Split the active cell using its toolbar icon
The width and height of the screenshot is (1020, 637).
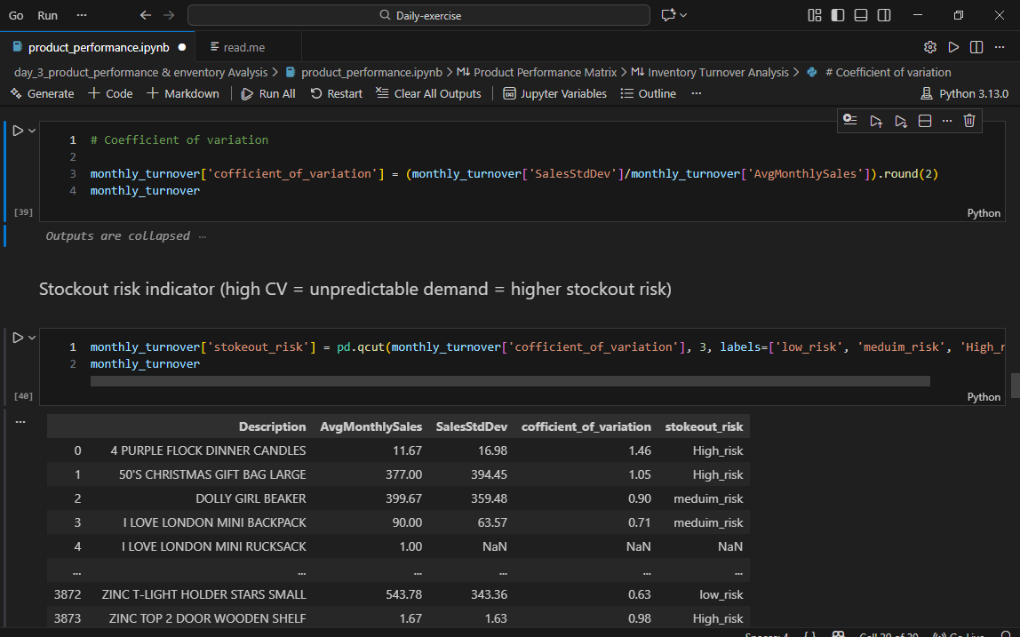pos(924,120)
